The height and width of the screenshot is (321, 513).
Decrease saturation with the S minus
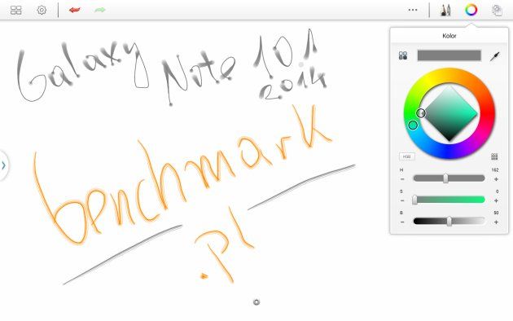[x=402, y=200]
